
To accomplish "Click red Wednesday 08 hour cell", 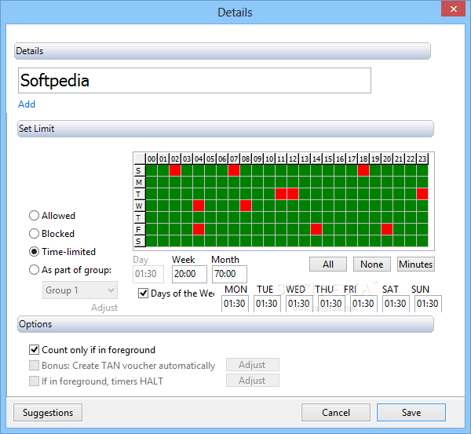I will [246, 206].
